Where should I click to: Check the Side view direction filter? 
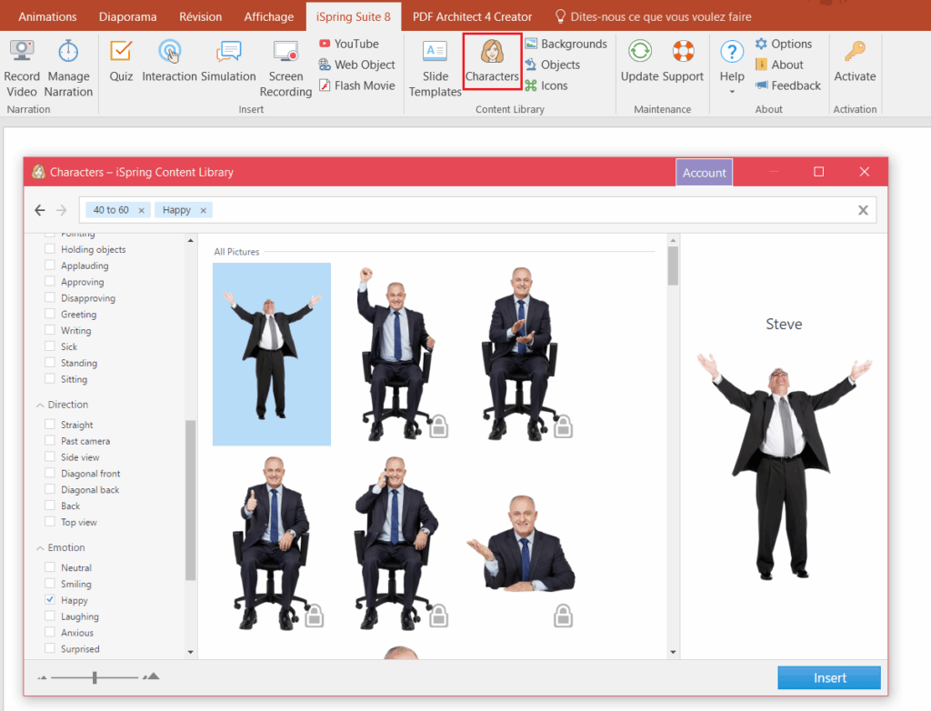[50, 458]
